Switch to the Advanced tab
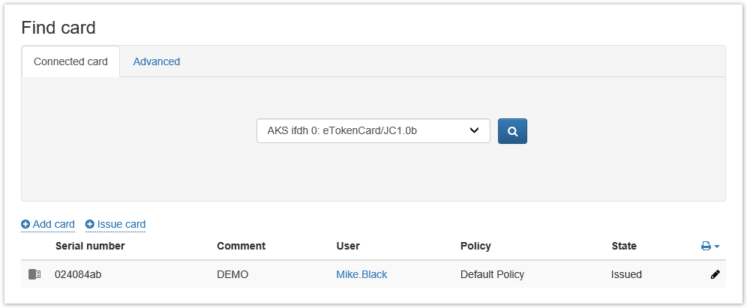The image size is (747, 308). (x=157, y=61)
